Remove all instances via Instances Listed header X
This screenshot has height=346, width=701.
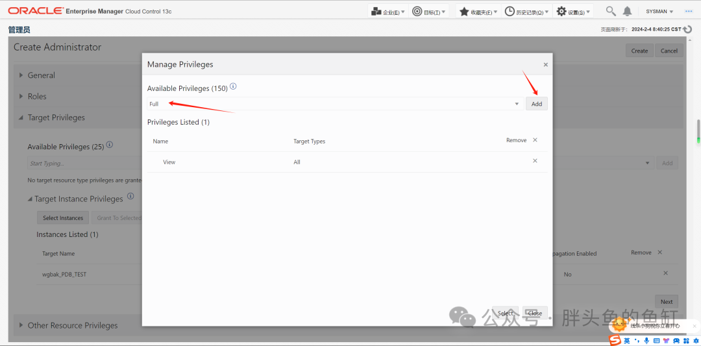(x=660, y=252)
